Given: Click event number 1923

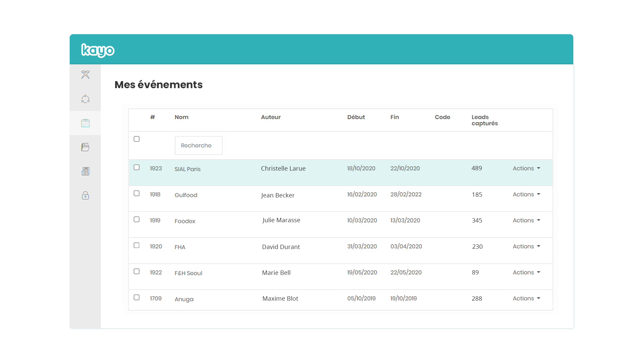Looking at the screenshot, I should 156,168.
